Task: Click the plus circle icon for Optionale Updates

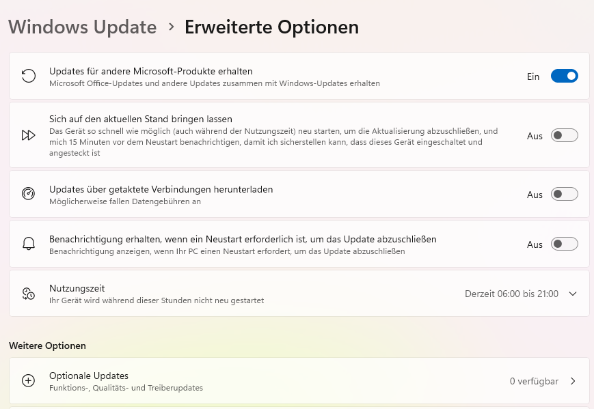Action: (x=28, y=381)
